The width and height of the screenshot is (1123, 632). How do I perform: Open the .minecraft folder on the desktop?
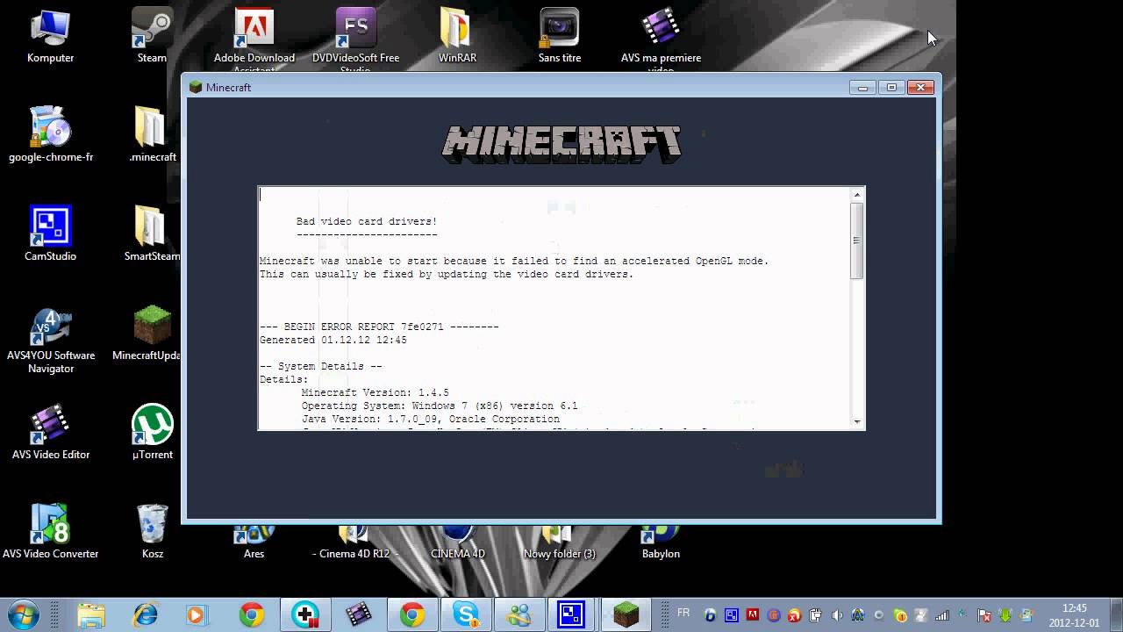click(152, 134)
